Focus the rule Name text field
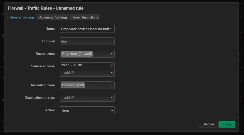 87,29
